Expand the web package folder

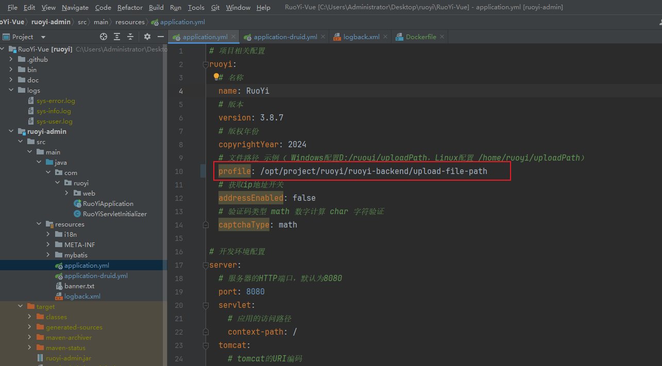pyautogui.click(x=66, y=193)
